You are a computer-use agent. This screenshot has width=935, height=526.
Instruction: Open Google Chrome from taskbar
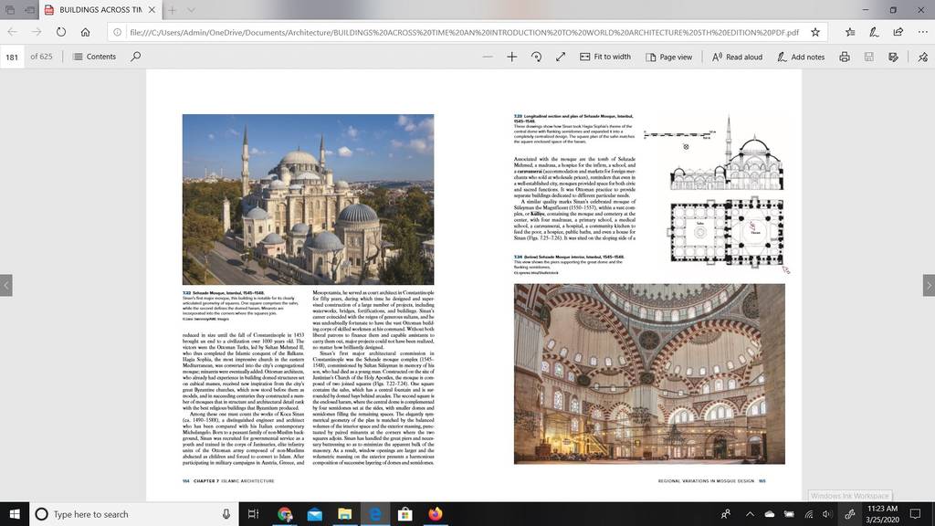[x=285, y=514]
